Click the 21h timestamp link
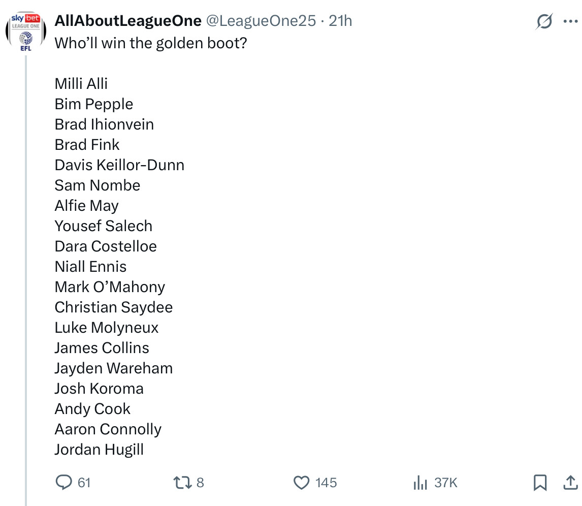This screenshot has height=506, width=582. 340,21
